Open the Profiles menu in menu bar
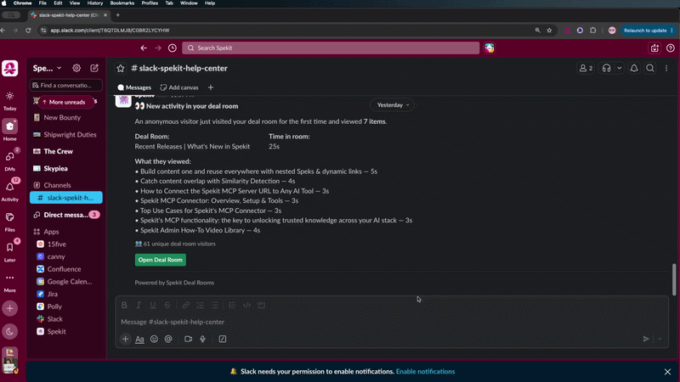The height and width of the screenshot is (382, 680). point(150,3)
